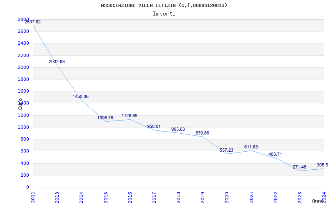Select the 2697.82 data label

pos(33,22)
